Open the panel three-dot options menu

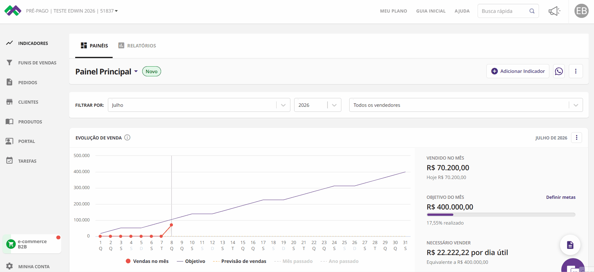point(576,71)
